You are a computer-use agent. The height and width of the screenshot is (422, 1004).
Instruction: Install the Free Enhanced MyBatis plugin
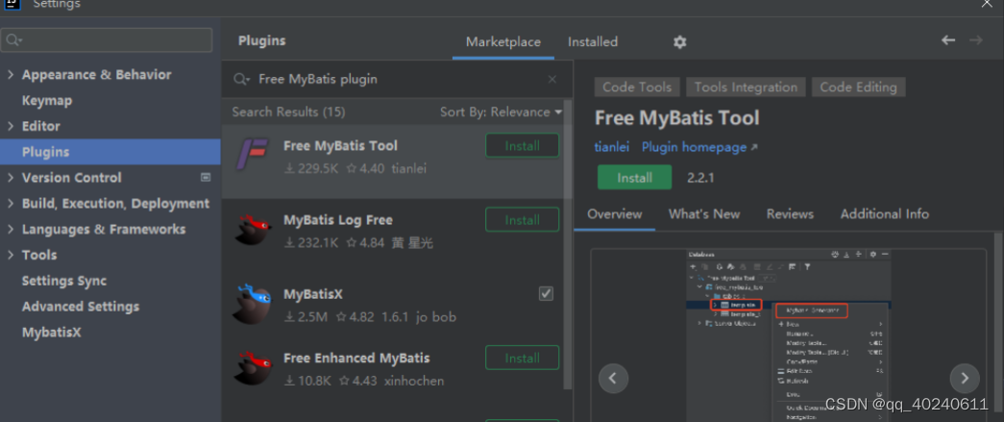[x=522, y=358]
